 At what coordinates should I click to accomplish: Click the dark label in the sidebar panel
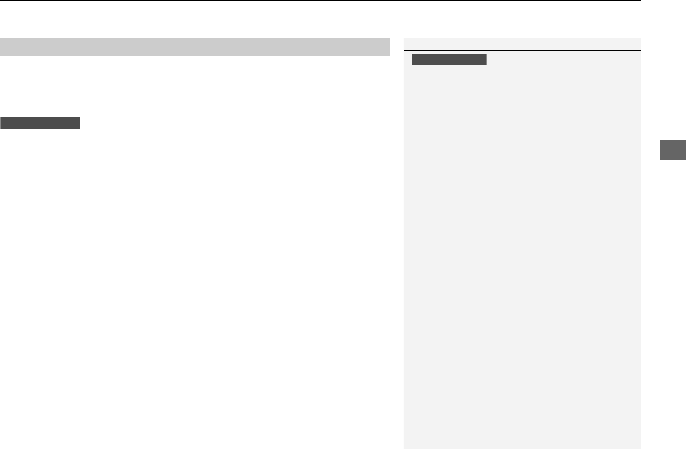450,59
